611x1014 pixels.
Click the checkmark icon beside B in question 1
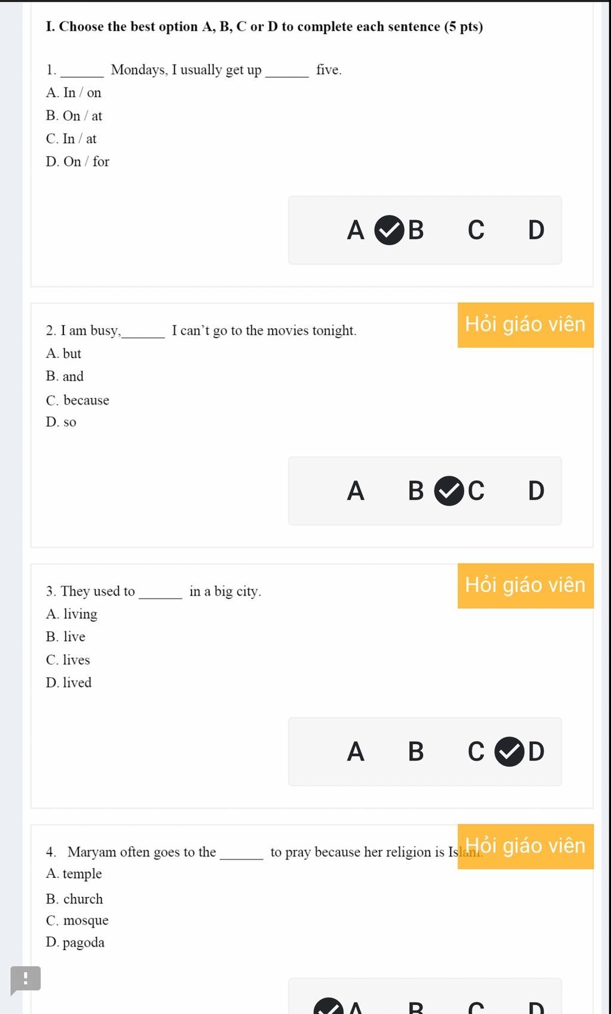click(x=389, y=230)
